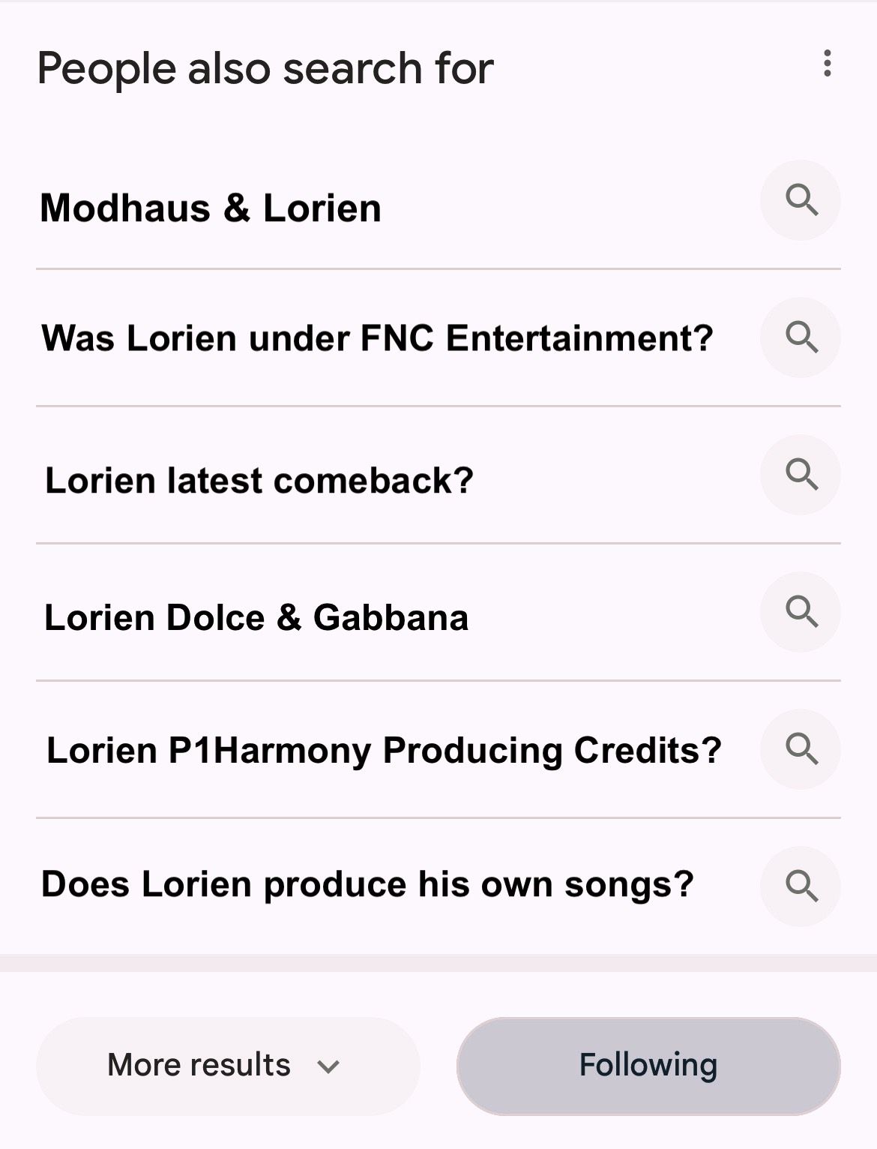Open Lorien P1Harmony Producing Credits? query
This screenshot has height=1149, width=877.
pos(384,751)
